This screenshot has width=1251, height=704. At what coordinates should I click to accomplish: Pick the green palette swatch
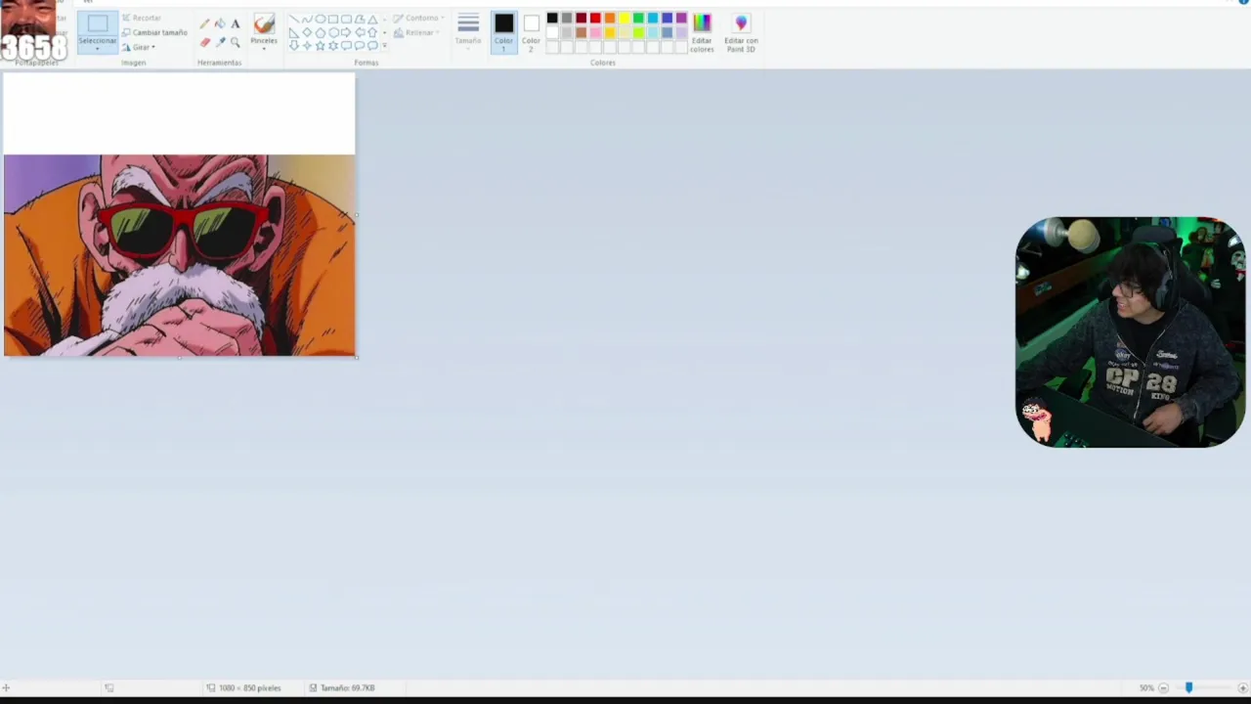coord(638,18)
